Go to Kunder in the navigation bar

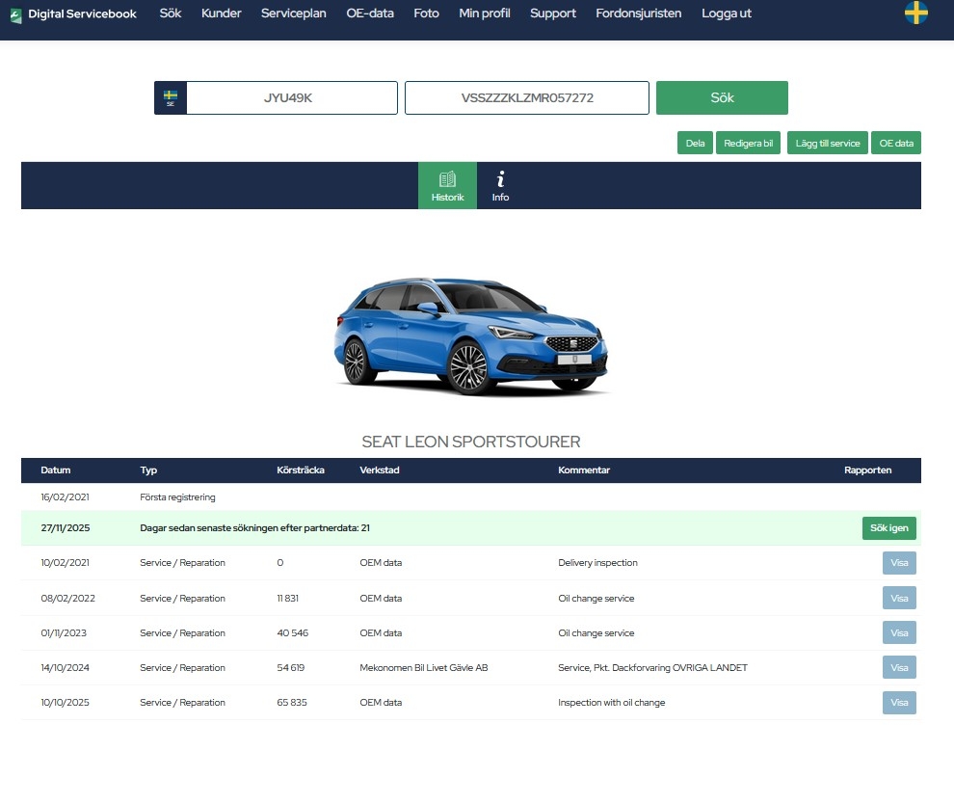221,13
